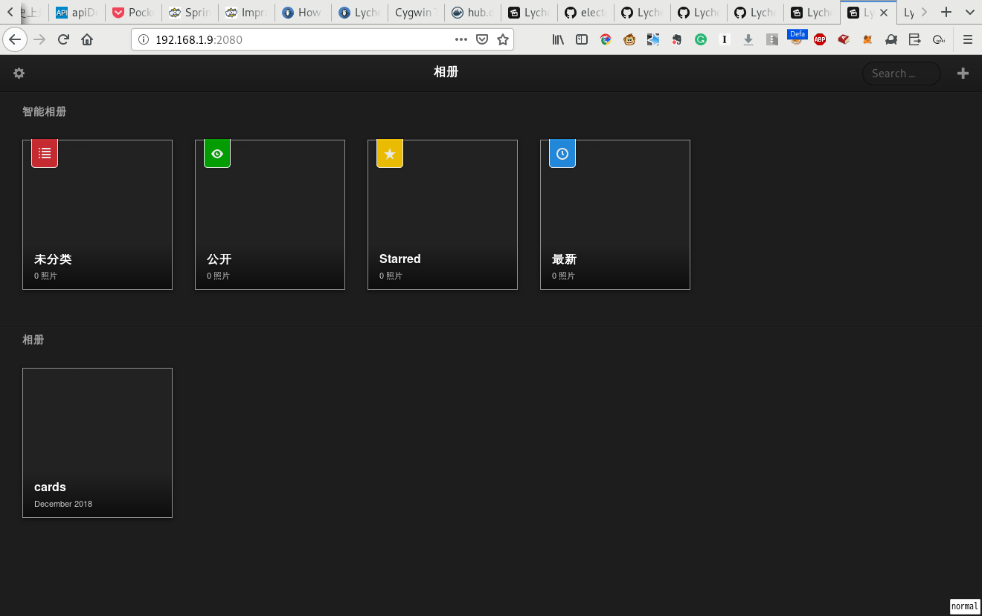Screen dimensions: 982x616
Task: Open the MetaMask fox extension icon
Action: click(x=867, y=40)
